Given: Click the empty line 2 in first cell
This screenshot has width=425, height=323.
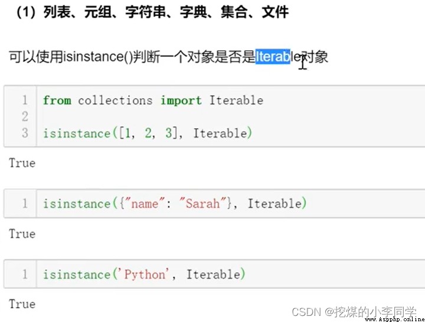Looking at the screenshot, I should click(x=230, y=116).
